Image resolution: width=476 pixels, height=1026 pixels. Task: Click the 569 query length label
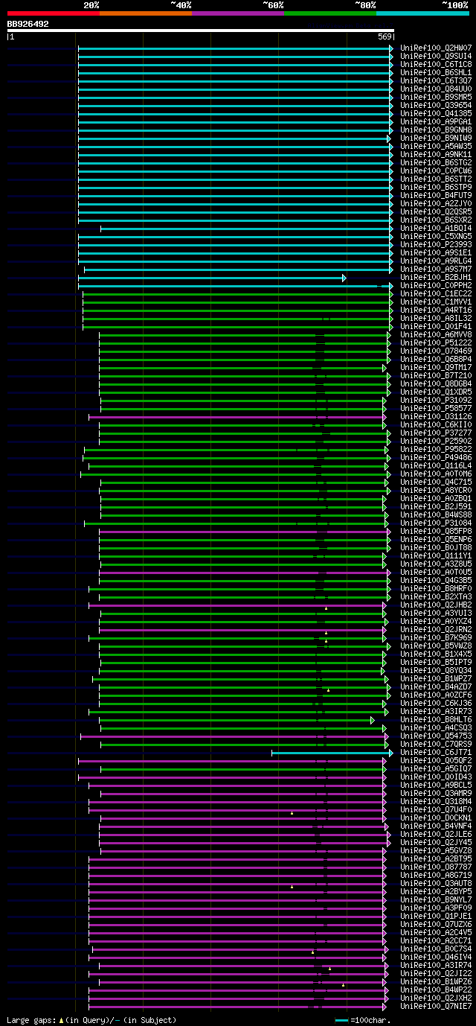pos(385,36)
